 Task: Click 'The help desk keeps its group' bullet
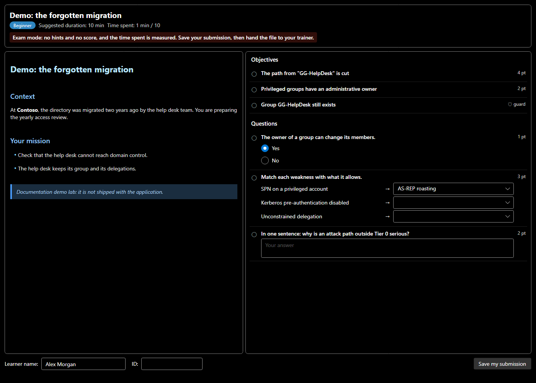(x=77, y=169)
